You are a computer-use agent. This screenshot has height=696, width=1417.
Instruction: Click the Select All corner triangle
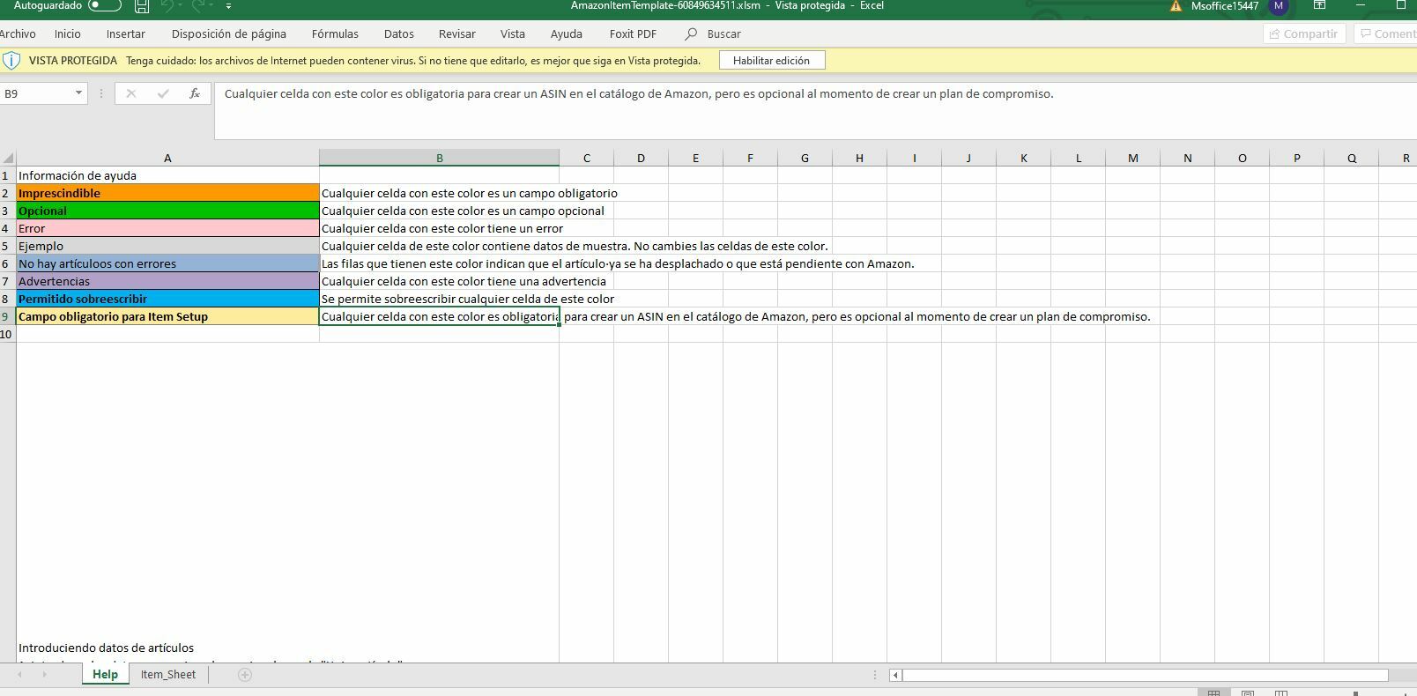[x=8, y=159]
